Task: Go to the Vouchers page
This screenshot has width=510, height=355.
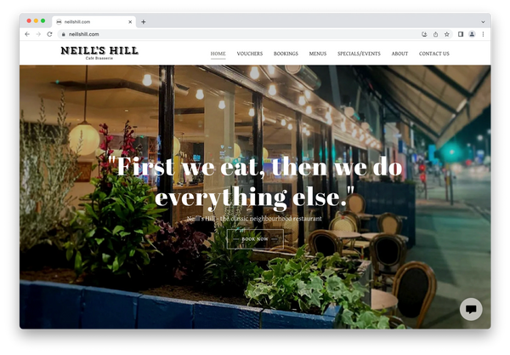Action: pos(249,54)
